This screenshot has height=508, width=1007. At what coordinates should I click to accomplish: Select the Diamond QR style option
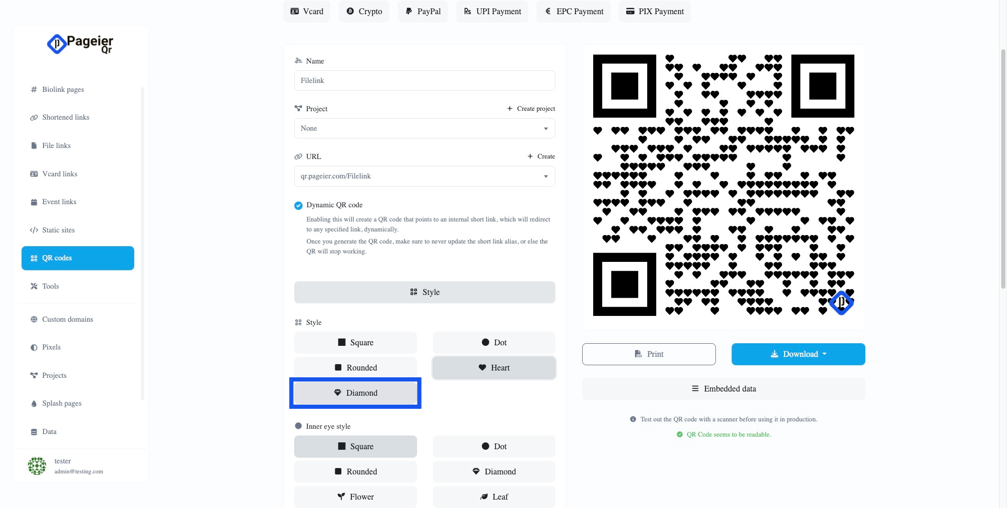coord(356,393)
